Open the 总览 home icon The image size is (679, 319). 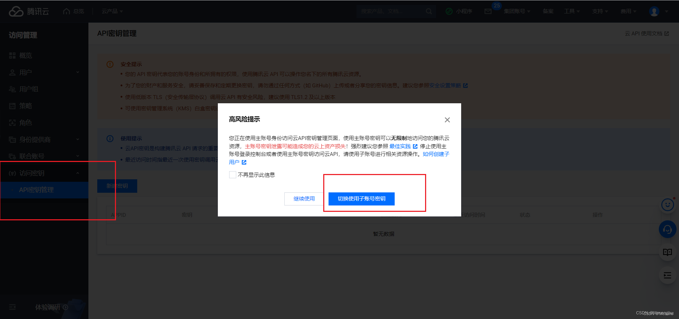66,11
